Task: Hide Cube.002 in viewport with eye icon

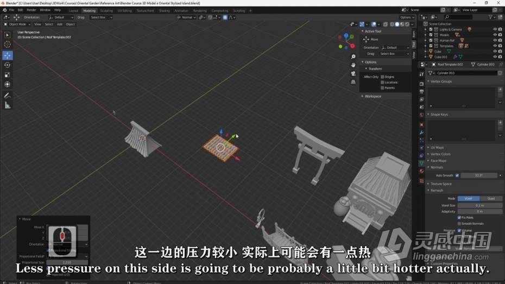Action: [495, 56]
